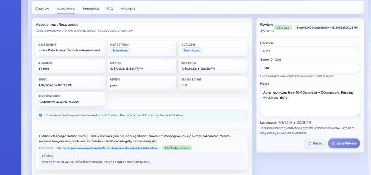Click the Notes textarea resize handle
The width and height of the screenshot is (371, 175).
pos(358,115)
